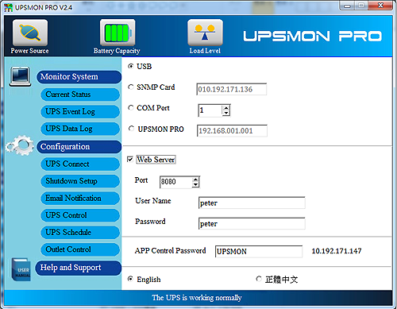
Task: Increase COM Port number with up arrow
Action: pos(226,108)
